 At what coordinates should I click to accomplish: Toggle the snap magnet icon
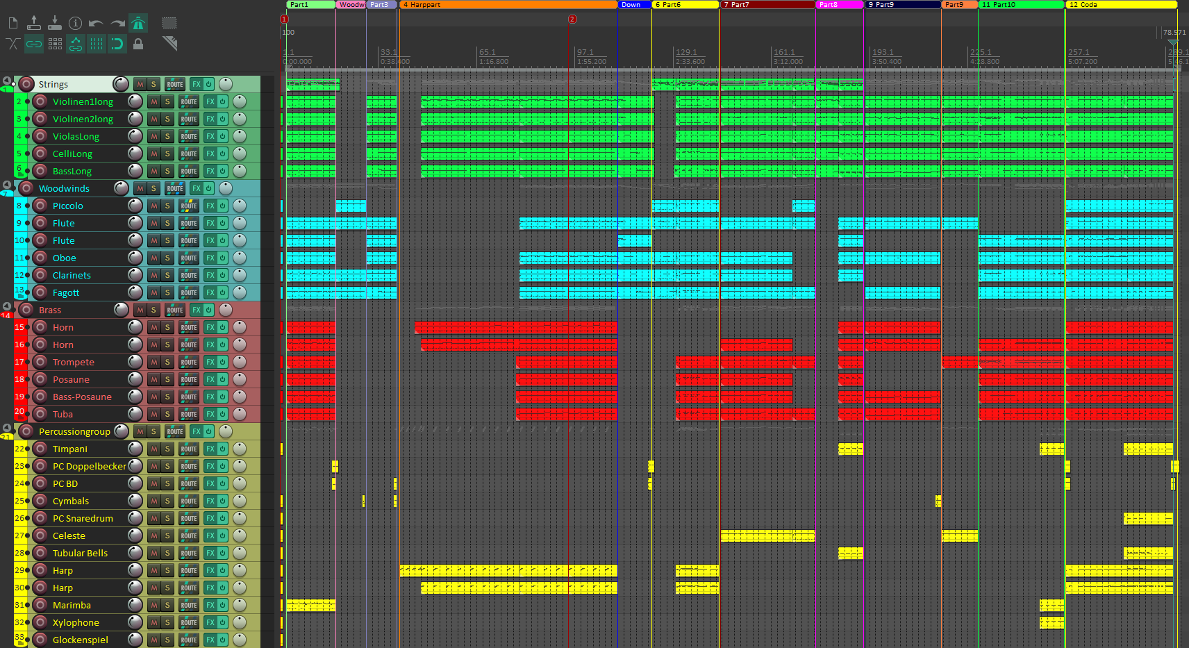117,44
